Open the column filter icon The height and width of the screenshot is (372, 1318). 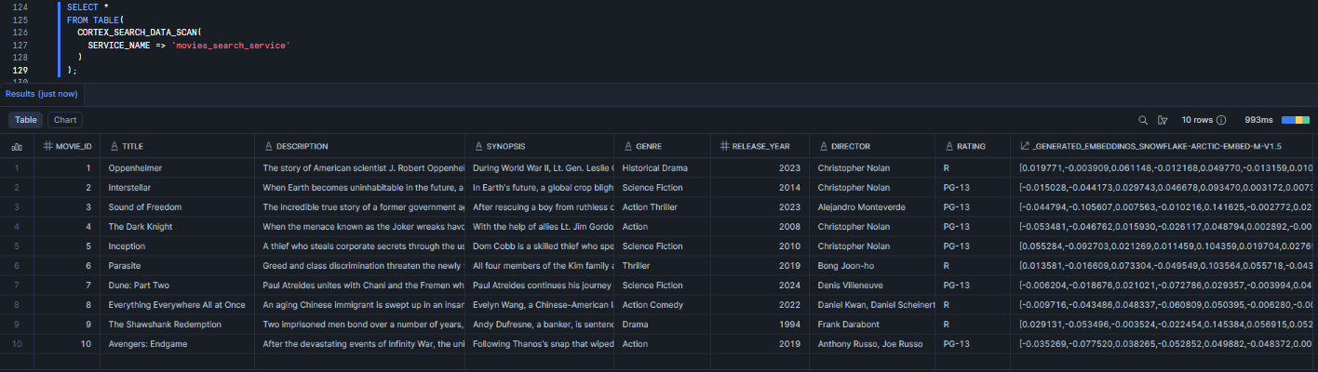coord(1162,120)
